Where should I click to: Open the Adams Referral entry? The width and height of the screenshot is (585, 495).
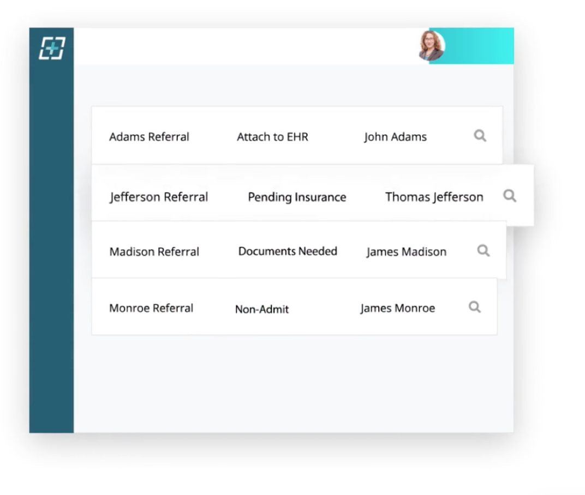pos(149,137)
